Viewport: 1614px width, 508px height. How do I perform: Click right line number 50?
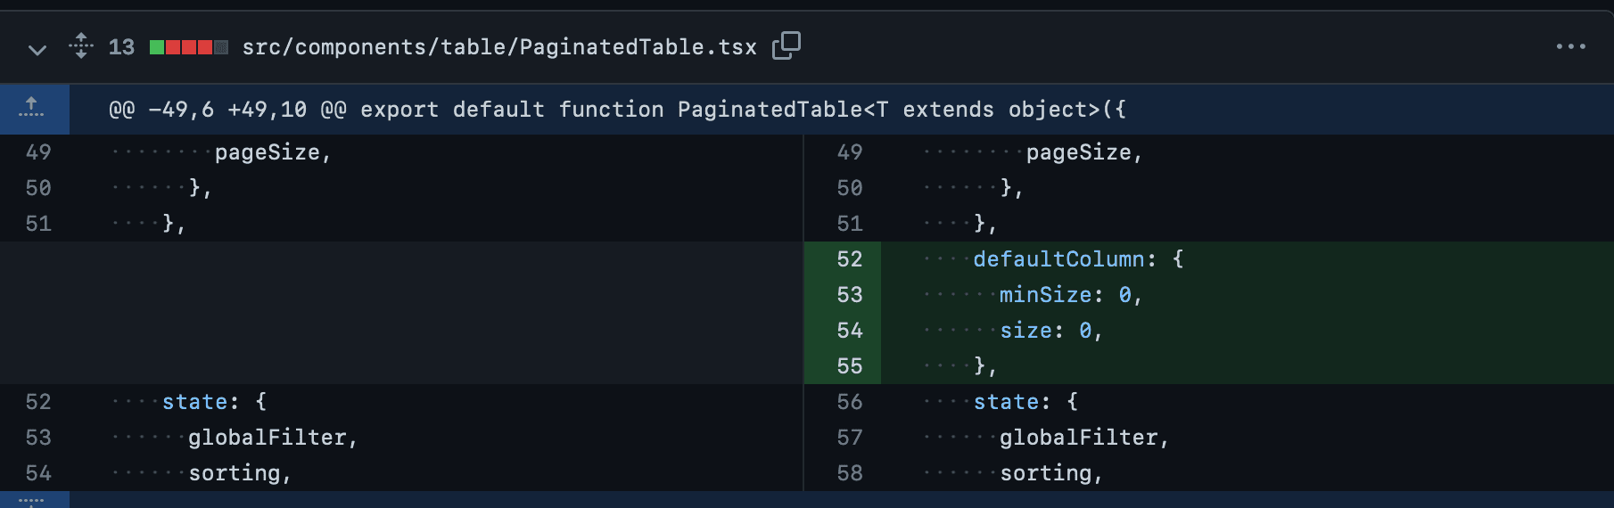click(849, 188)
